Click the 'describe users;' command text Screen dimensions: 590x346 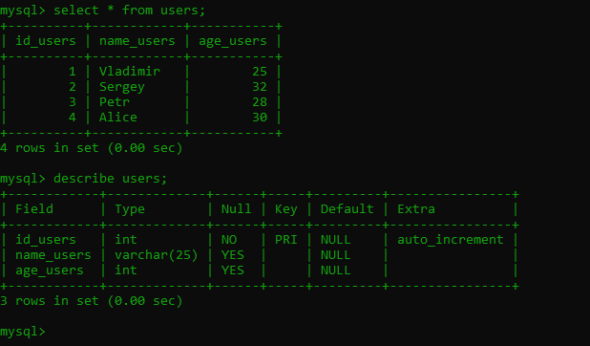tap(110, 179)
